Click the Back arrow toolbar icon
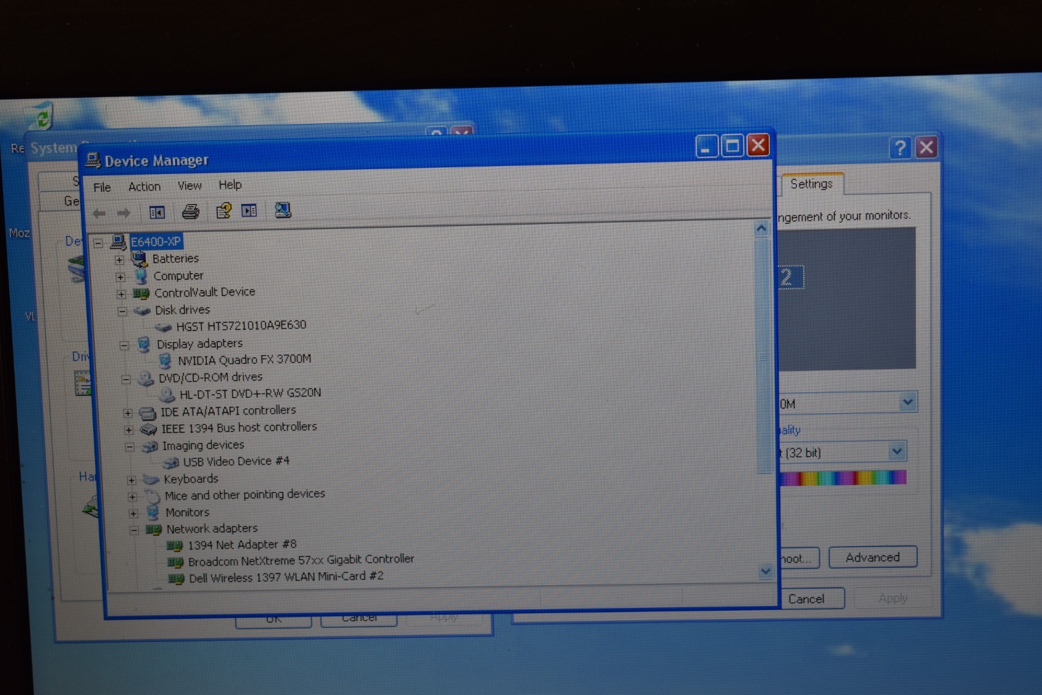Screen dimensions: 1042x695 point(99,213)
